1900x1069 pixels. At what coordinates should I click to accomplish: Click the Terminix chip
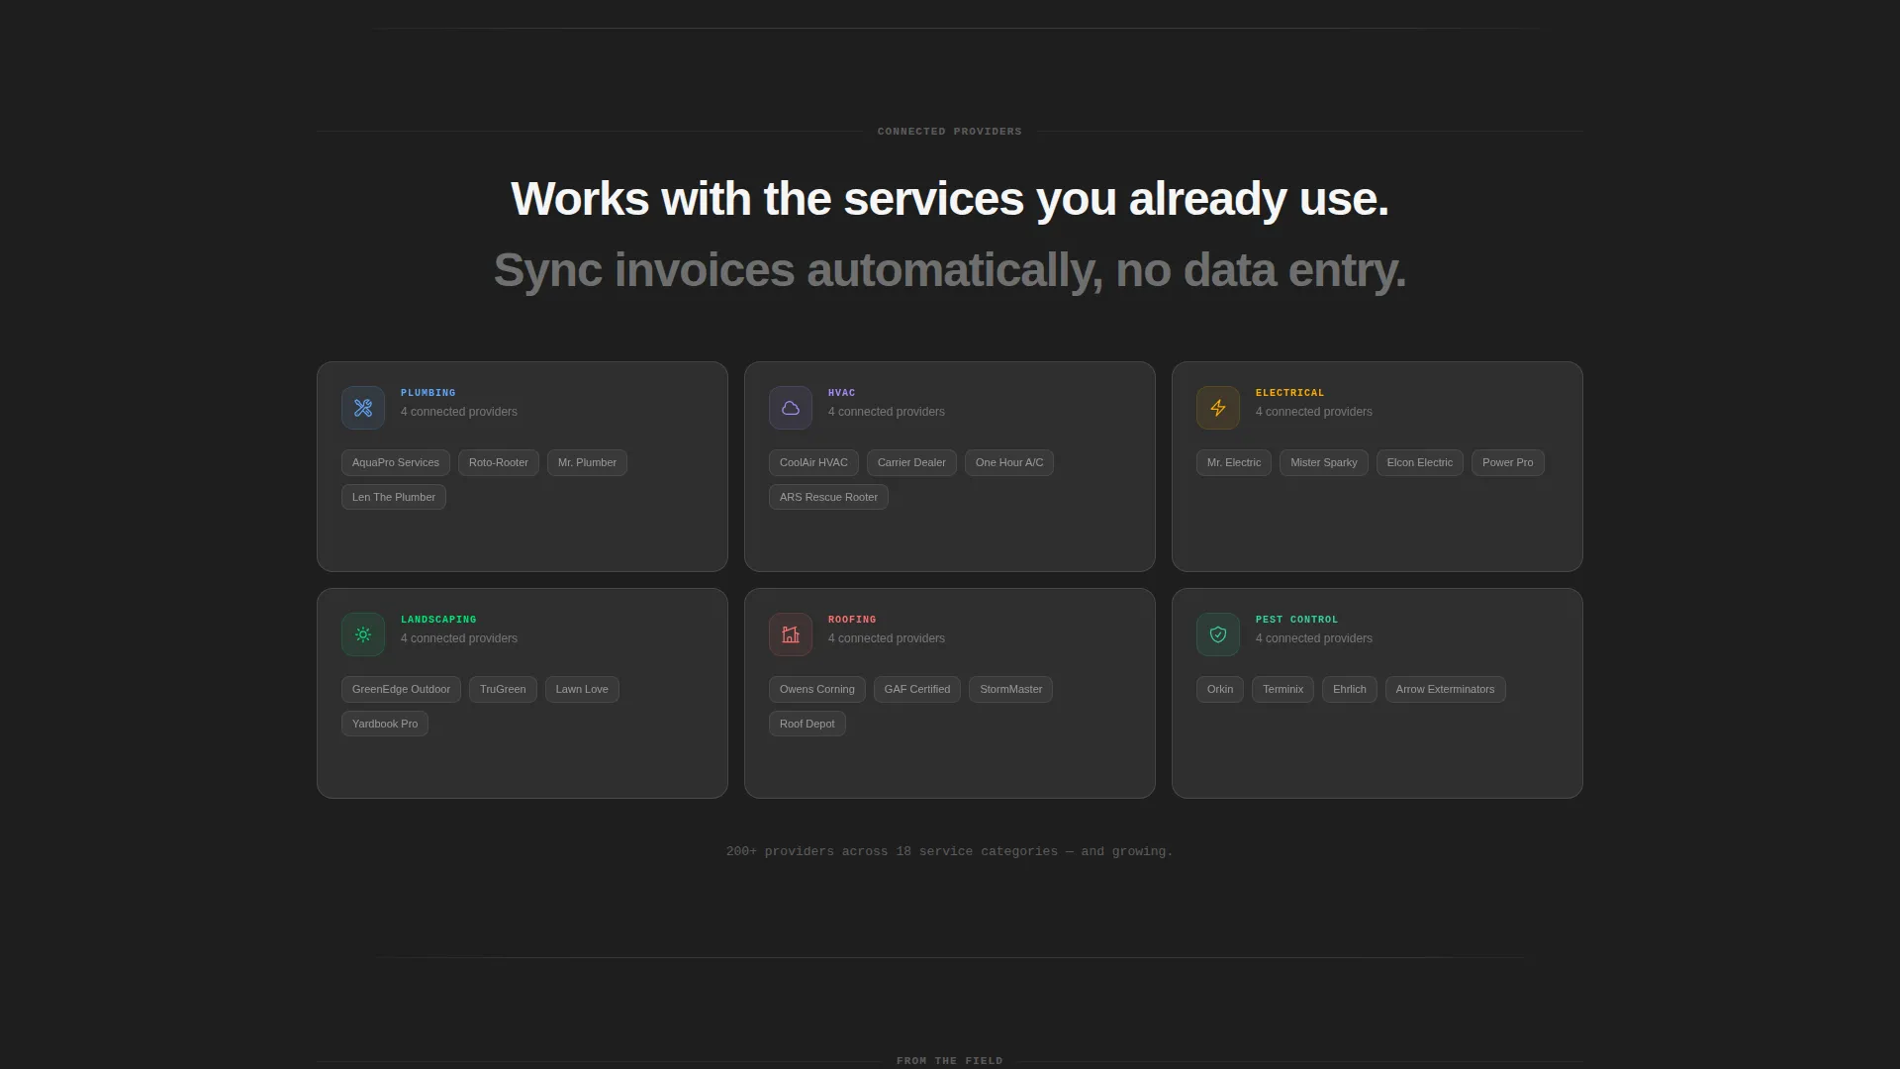pyautogui.click(x=1283, y=689)
